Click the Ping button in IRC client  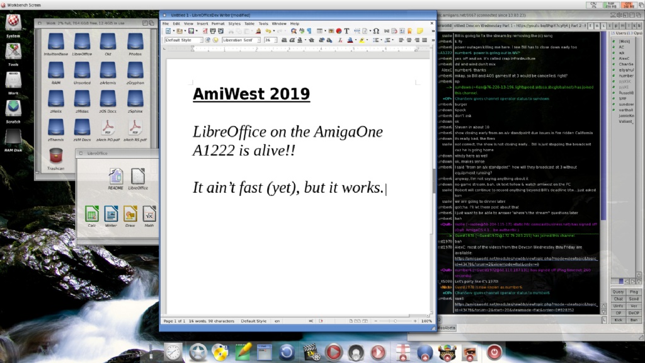(x=634, y=292)
